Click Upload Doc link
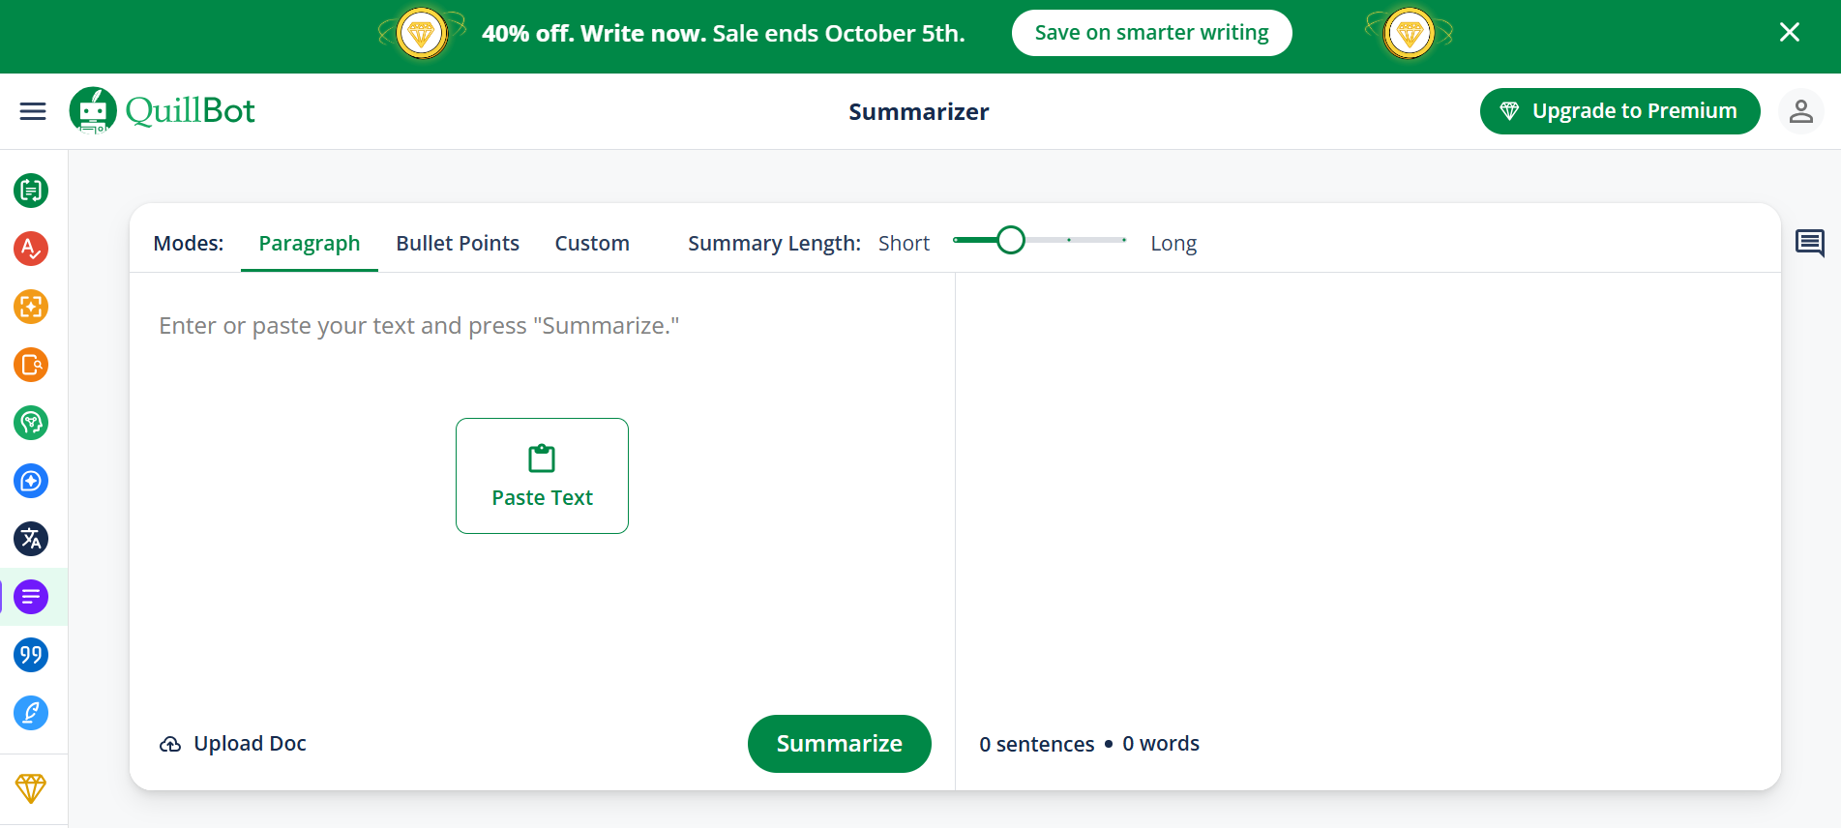 [x=233, y=743]
